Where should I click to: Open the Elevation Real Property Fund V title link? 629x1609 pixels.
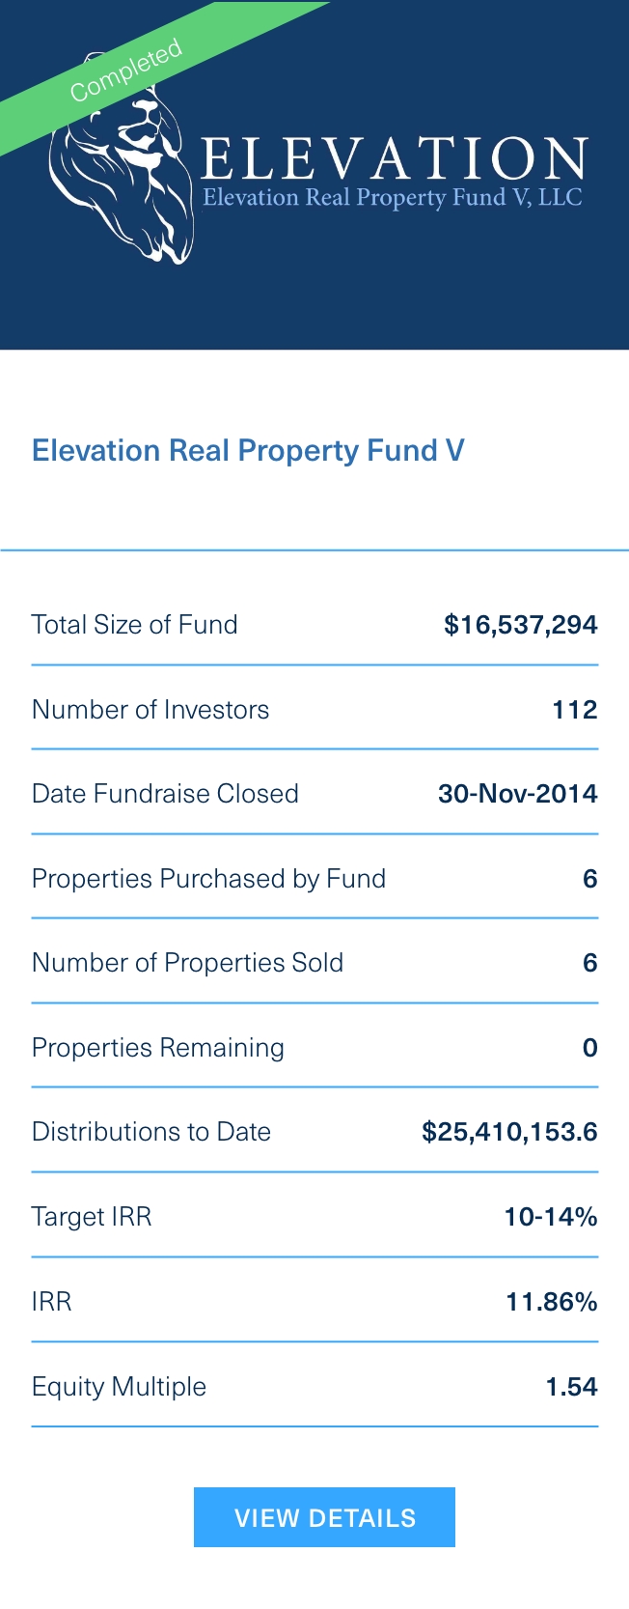248,451
